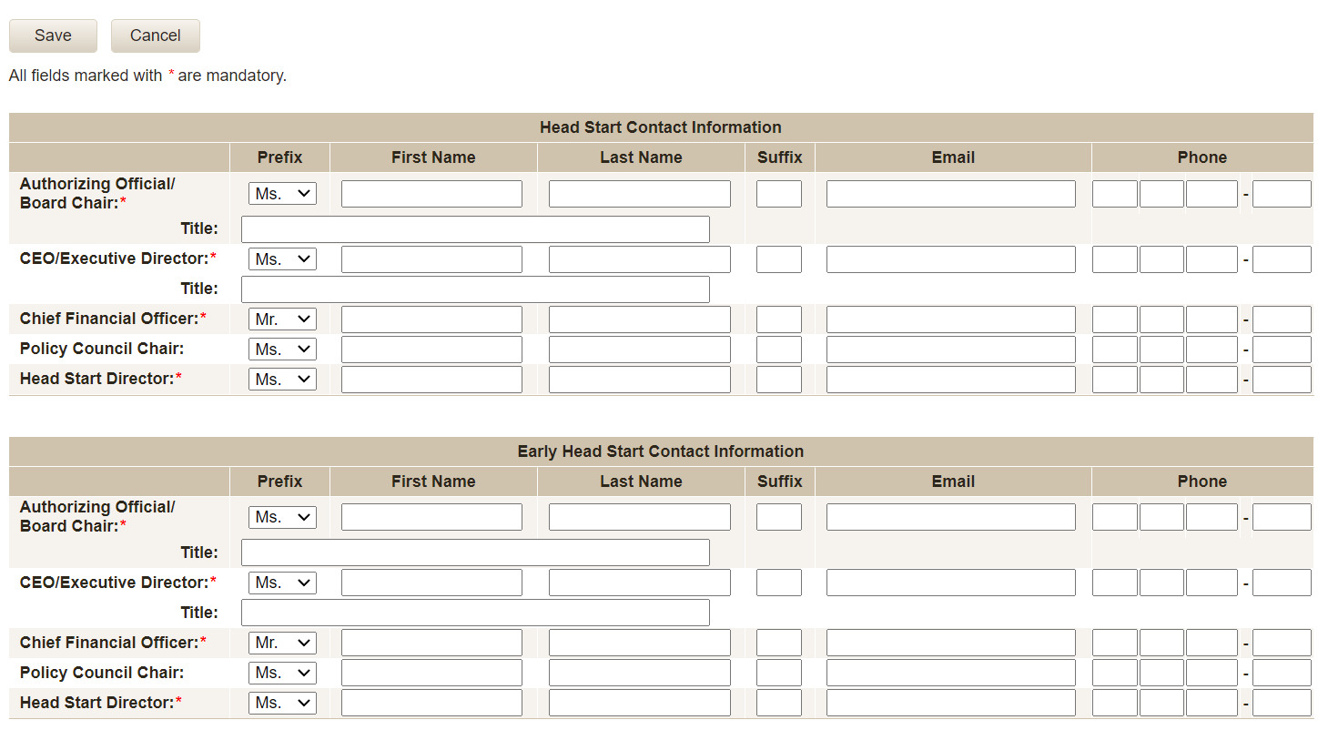Select Suffix field for Head Start Policy Council Chair
Screen dimensions: 1318x730
(x=778, y=350)
